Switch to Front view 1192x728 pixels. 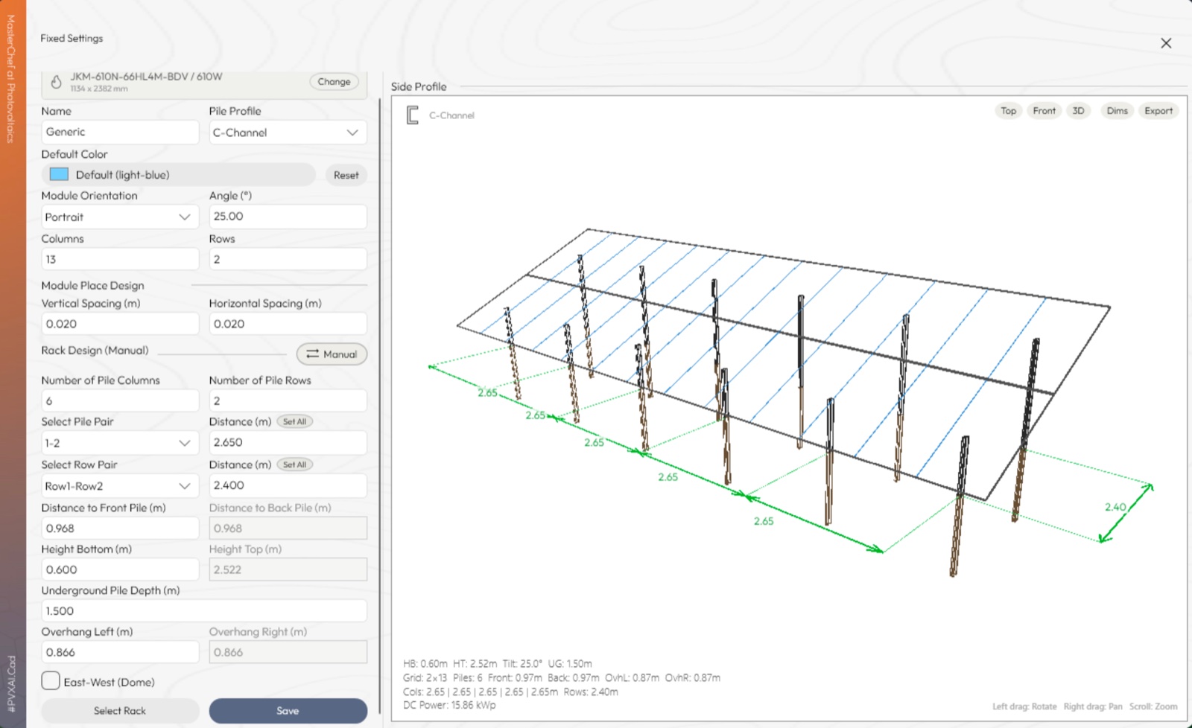1044,111
